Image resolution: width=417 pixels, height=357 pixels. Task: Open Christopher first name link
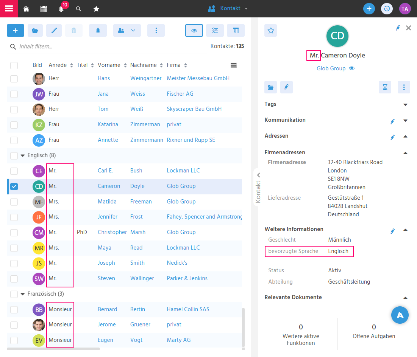(112, 232)
